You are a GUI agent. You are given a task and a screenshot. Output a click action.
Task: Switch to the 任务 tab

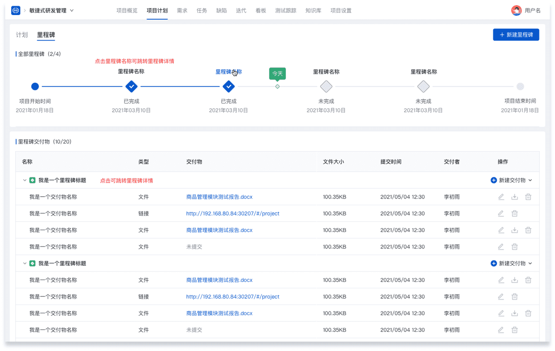click(x=202, y=11)
